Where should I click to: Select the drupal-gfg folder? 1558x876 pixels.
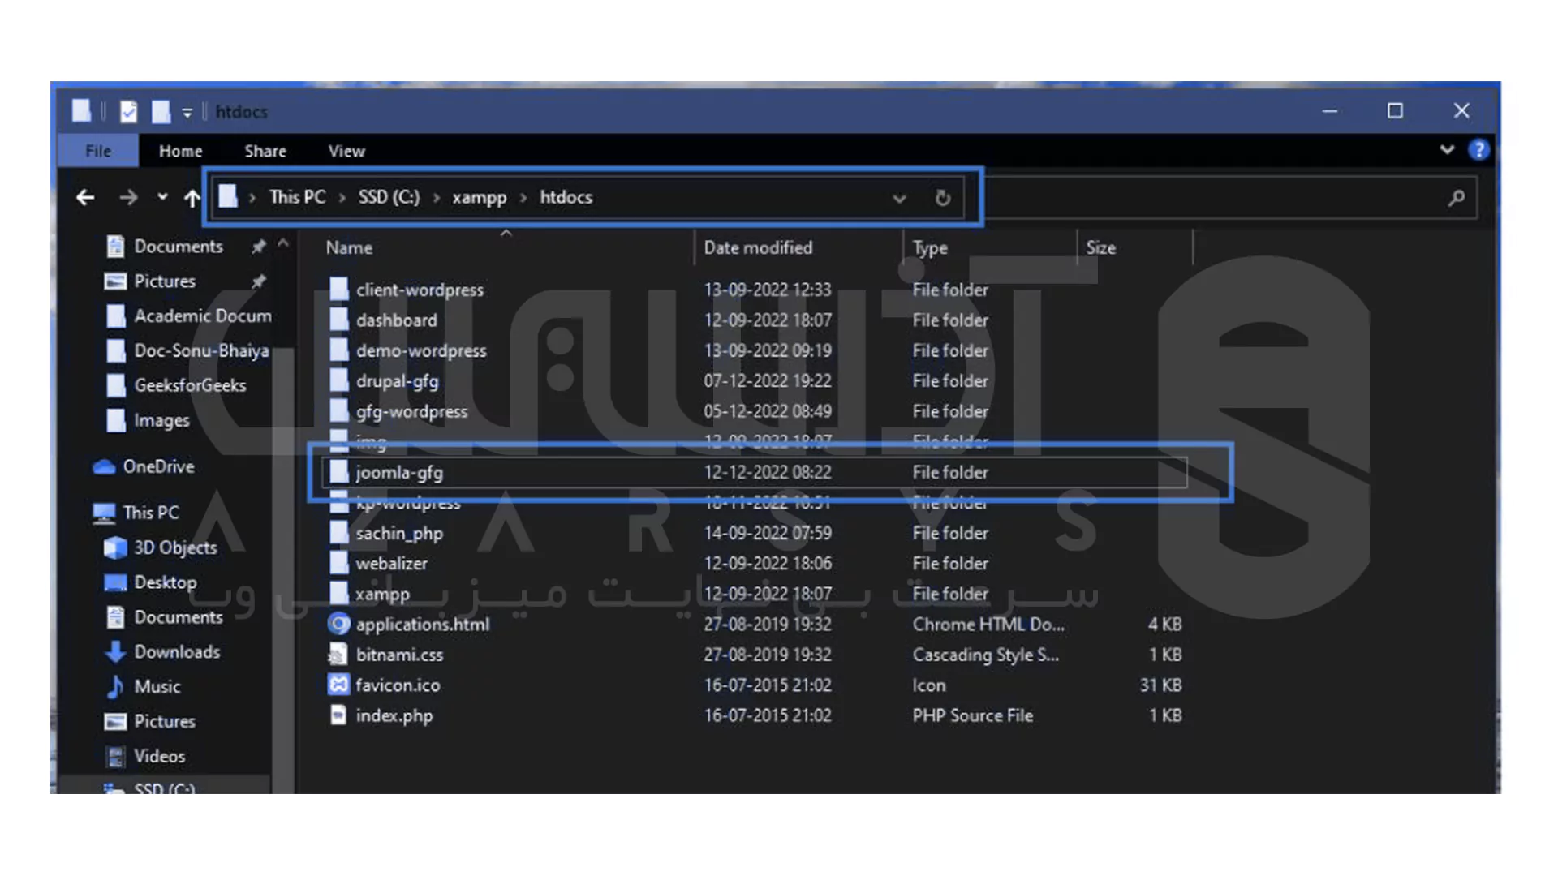(x=397, y=381)
